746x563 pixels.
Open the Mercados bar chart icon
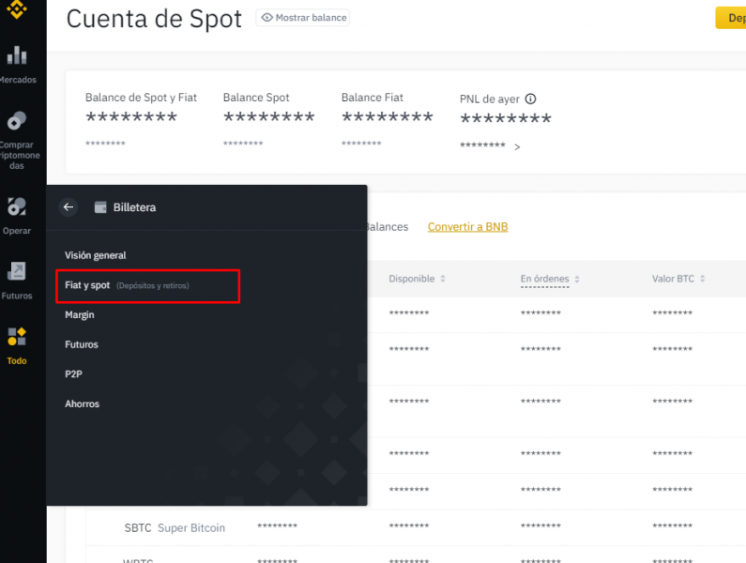(17, 55)
